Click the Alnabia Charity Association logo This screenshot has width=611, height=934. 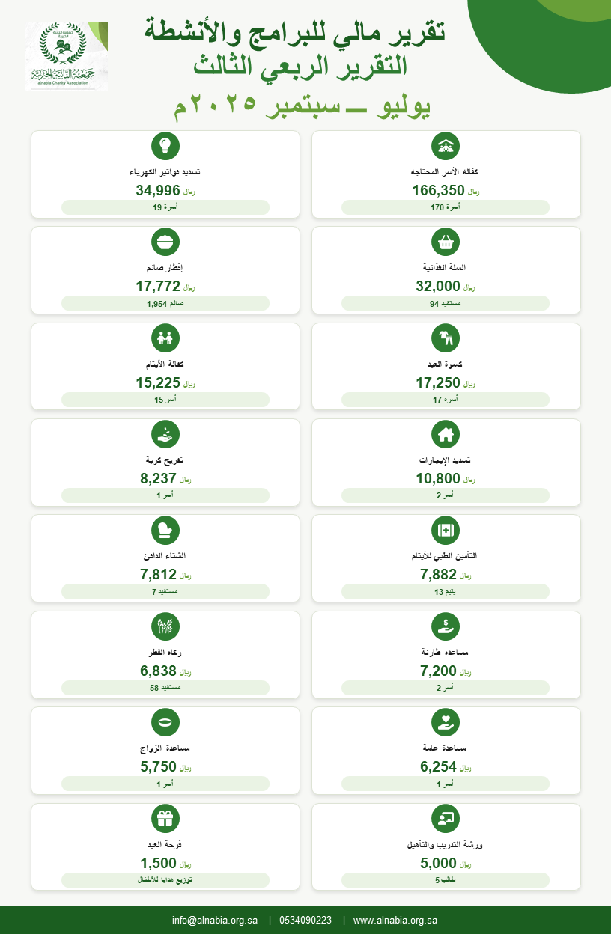[x=67, y=56]
